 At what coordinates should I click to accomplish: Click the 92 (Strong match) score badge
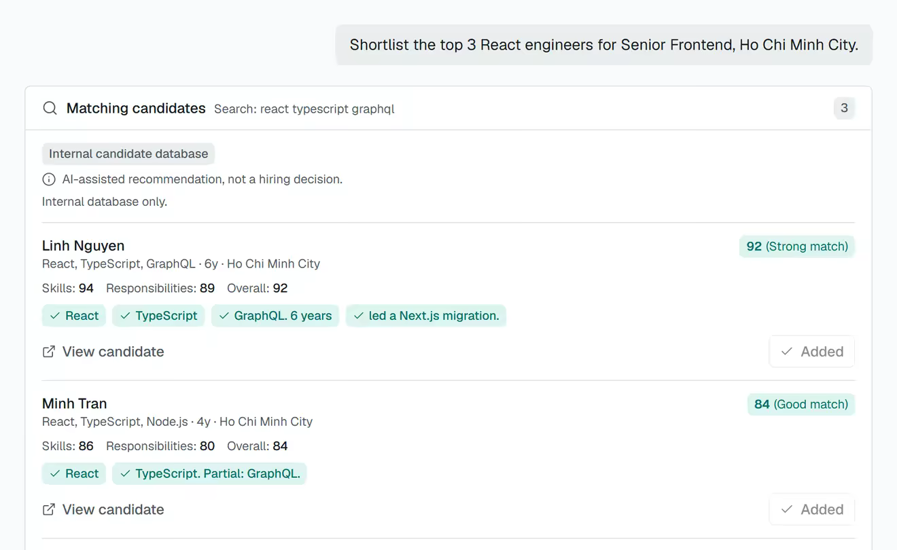797,246
